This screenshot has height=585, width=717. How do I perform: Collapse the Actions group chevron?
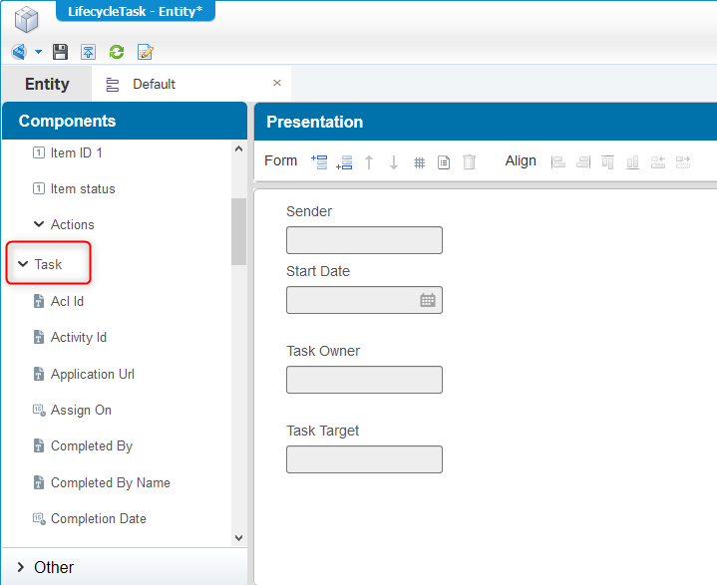click(x=39, y=224)
